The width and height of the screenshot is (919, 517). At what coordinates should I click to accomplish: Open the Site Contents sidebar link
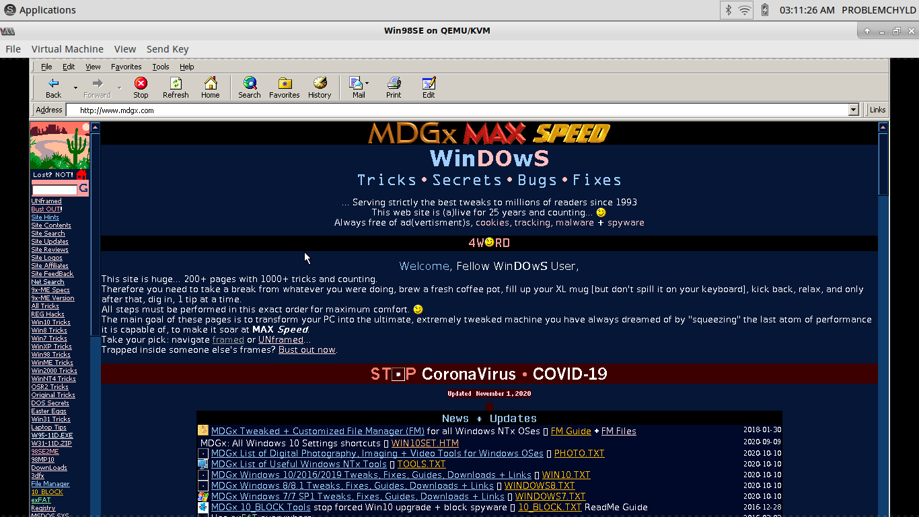51,226
